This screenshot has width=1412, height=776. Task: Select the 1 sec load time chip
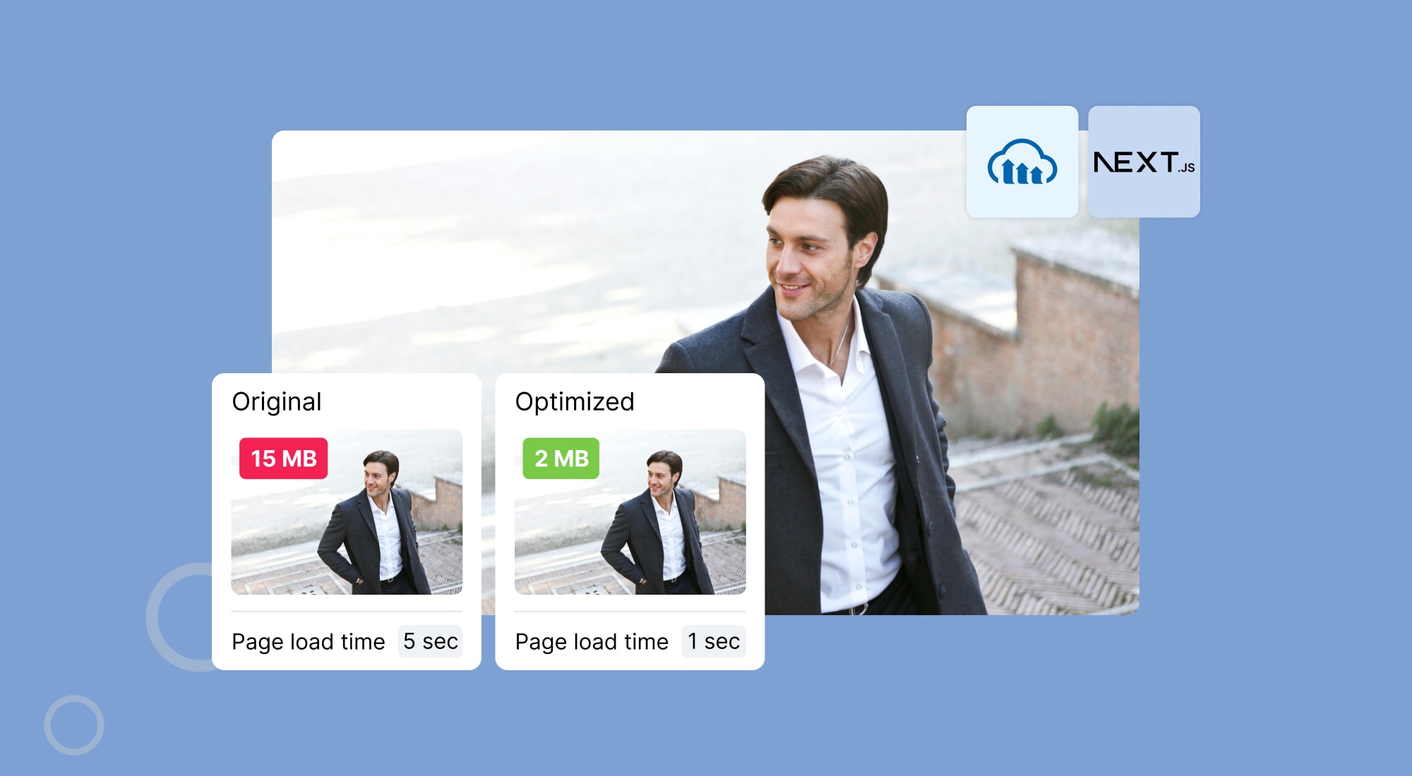pyautogui.click(x=714, y=641)
